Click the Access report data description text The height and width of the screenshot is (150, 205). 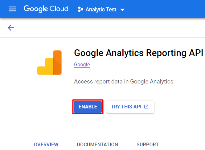pos(125,82)
